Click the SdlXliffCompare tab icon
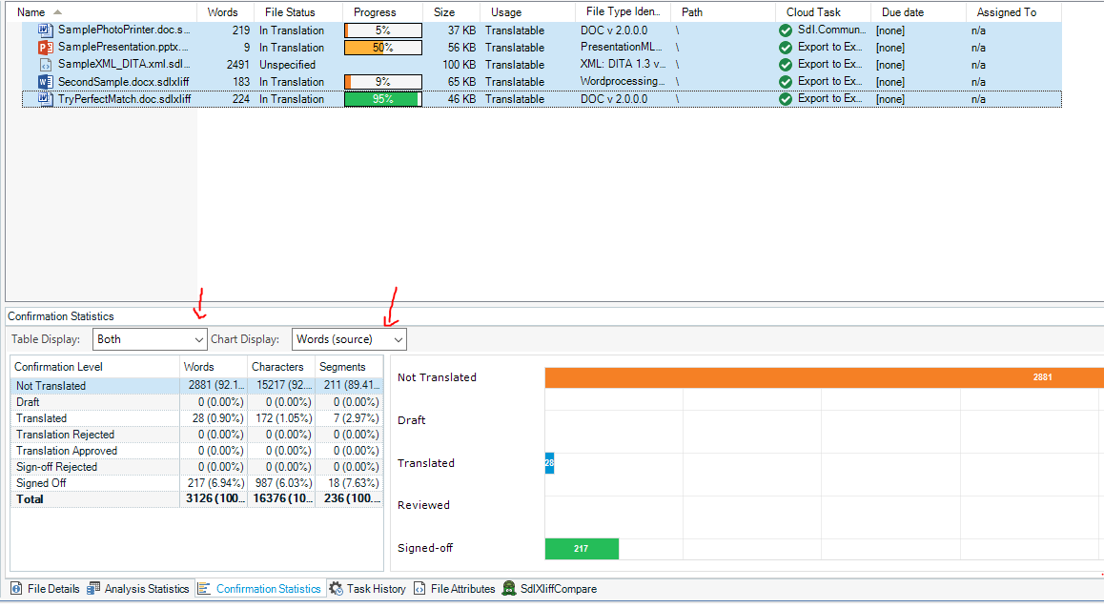This screenshot has width=1104, height=608. [x=509, y=589]
